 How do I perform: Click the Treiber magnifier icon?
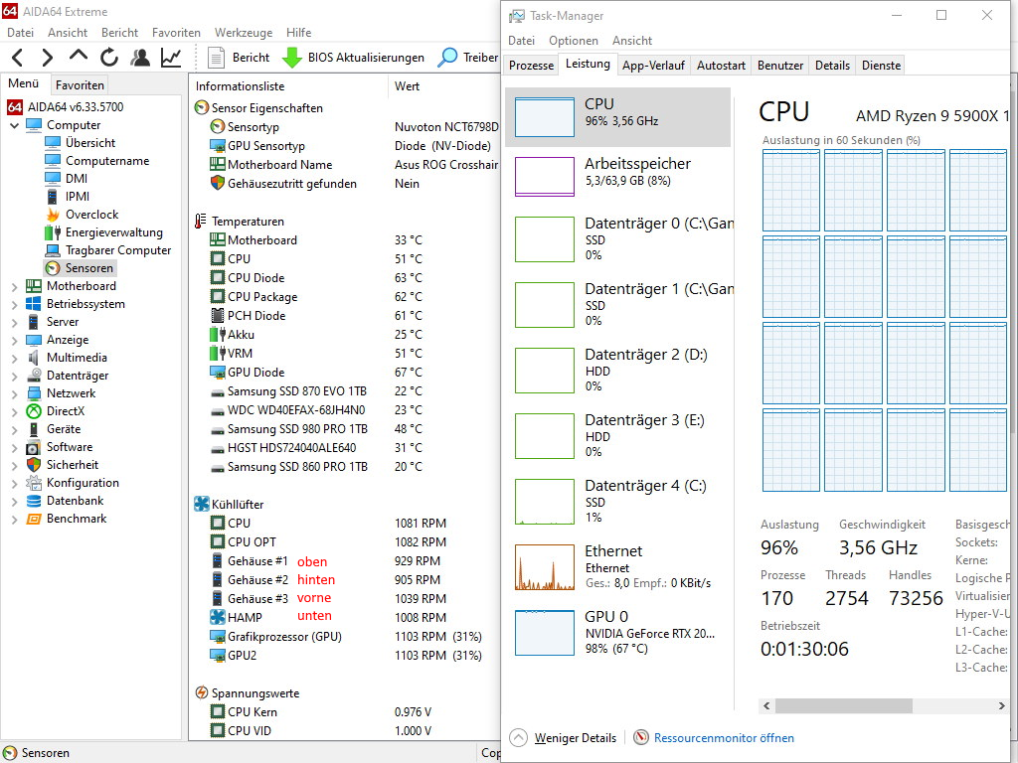point(447,58)
